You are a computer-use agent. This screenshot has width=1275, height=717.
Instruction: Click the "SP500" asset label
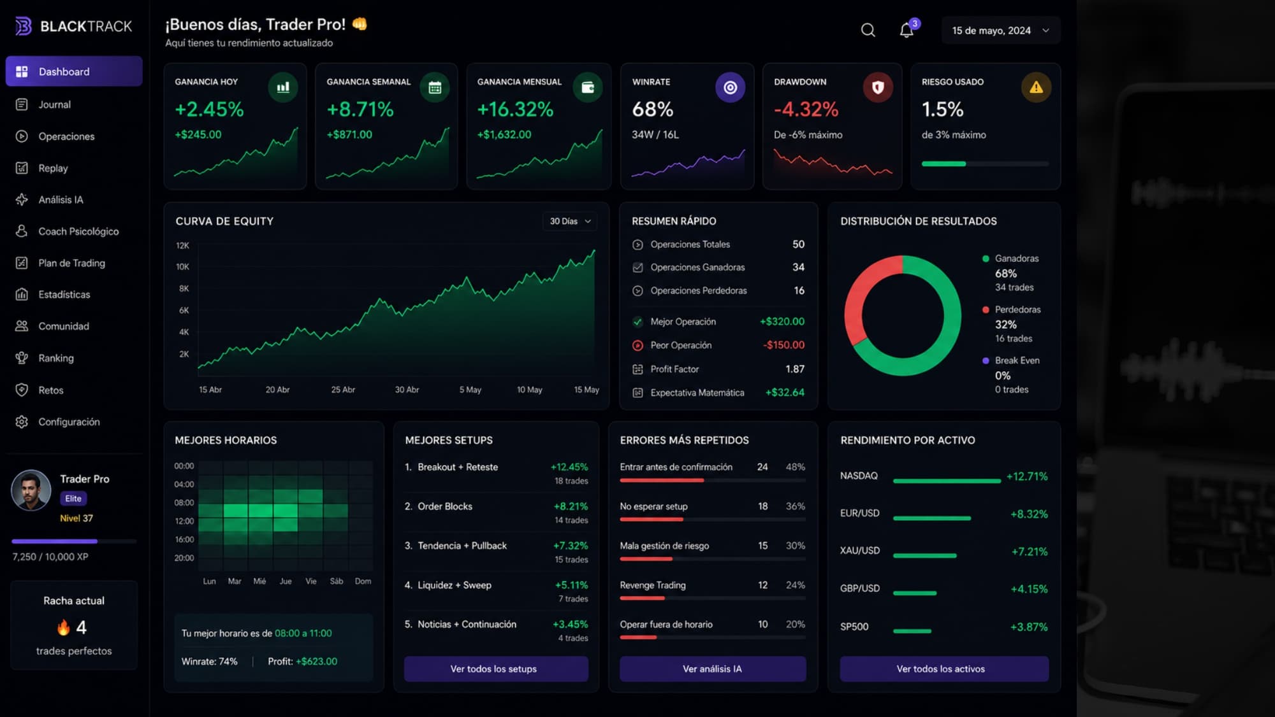tap(854, 627)
